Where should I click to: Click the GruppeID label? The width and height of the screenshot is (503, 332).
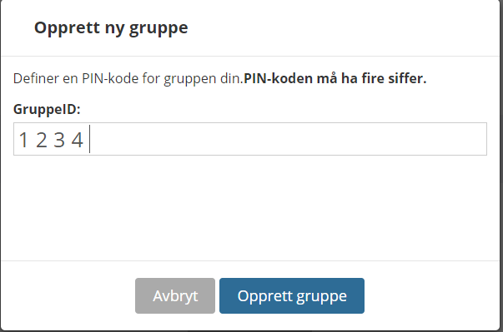pos(47,109)
